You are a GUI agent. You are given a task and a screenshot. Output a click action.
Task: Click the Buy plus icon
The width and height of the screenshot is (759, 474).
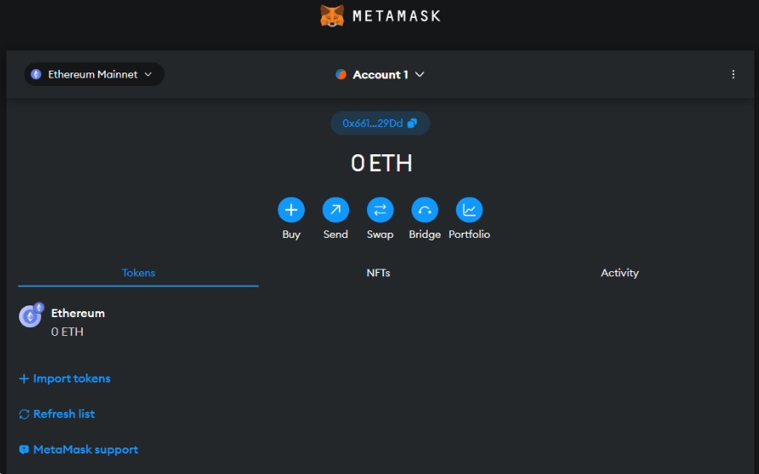pyautogui.click(x=291, y=210)
